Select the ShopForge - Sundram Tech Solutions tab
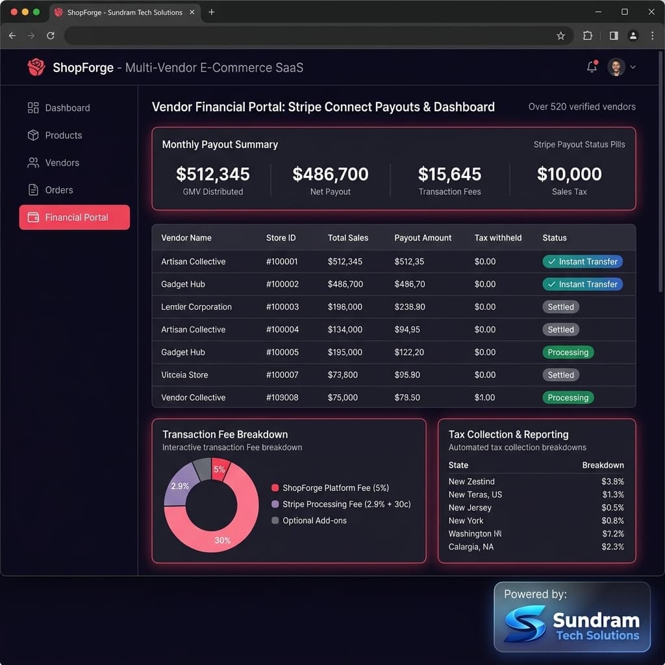Viewport: 665px width, 665px height. [125, 12]
